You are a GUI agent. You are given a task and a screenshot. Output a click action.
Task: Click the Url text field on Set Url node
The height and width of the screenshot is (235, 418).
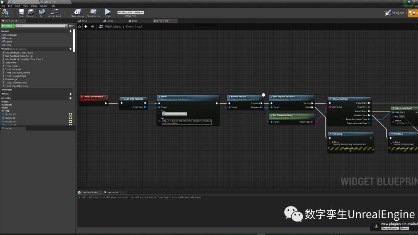(x=187, y=122)
